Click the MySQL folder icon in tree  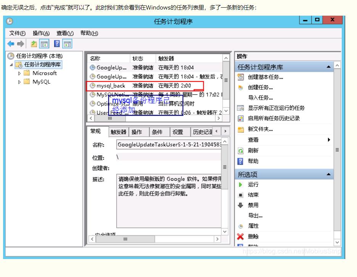27,81
